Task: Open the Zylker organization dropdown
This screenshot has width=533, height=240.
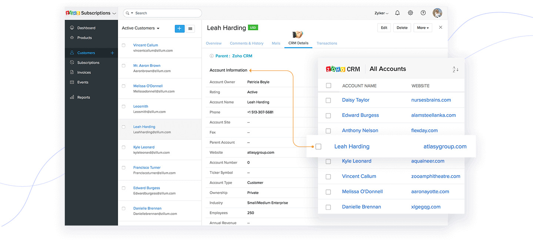Action: [x=382, y=13]
